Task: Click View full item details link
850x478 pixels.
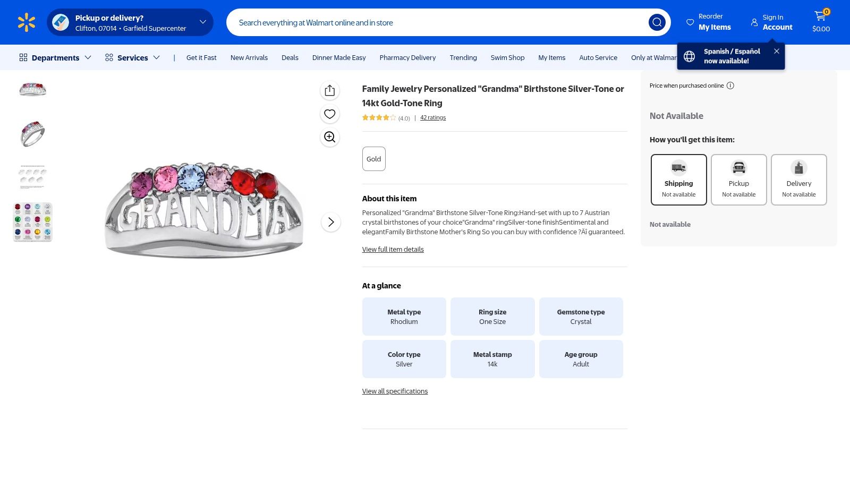Action: [x=393, y=249]
